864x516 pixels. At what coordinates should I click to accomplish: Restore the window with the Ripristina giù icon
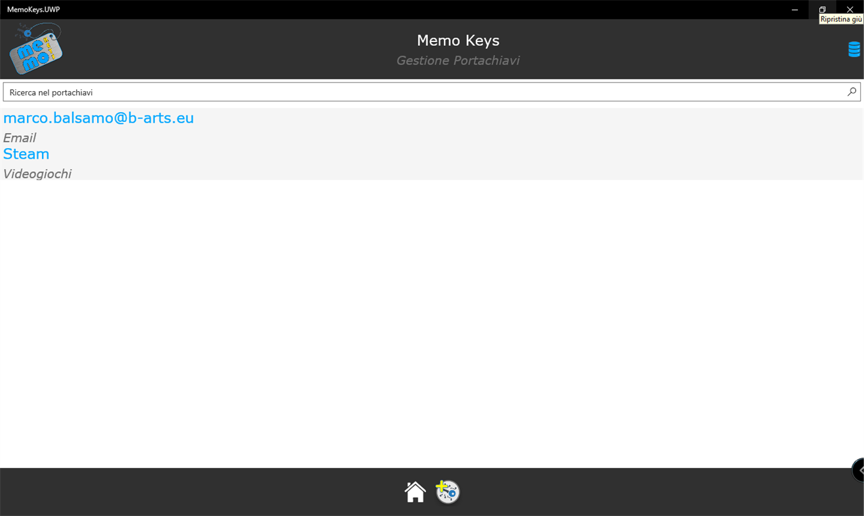point(822,9)
